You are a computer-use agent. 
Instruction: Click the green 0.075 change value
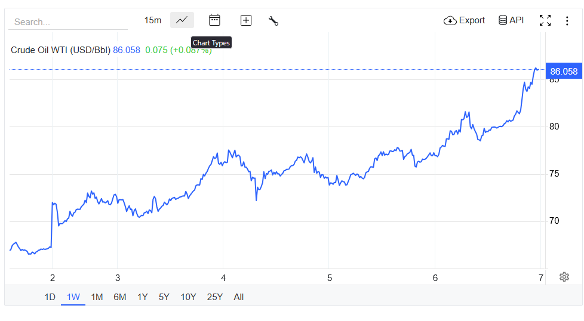point(156,50)
